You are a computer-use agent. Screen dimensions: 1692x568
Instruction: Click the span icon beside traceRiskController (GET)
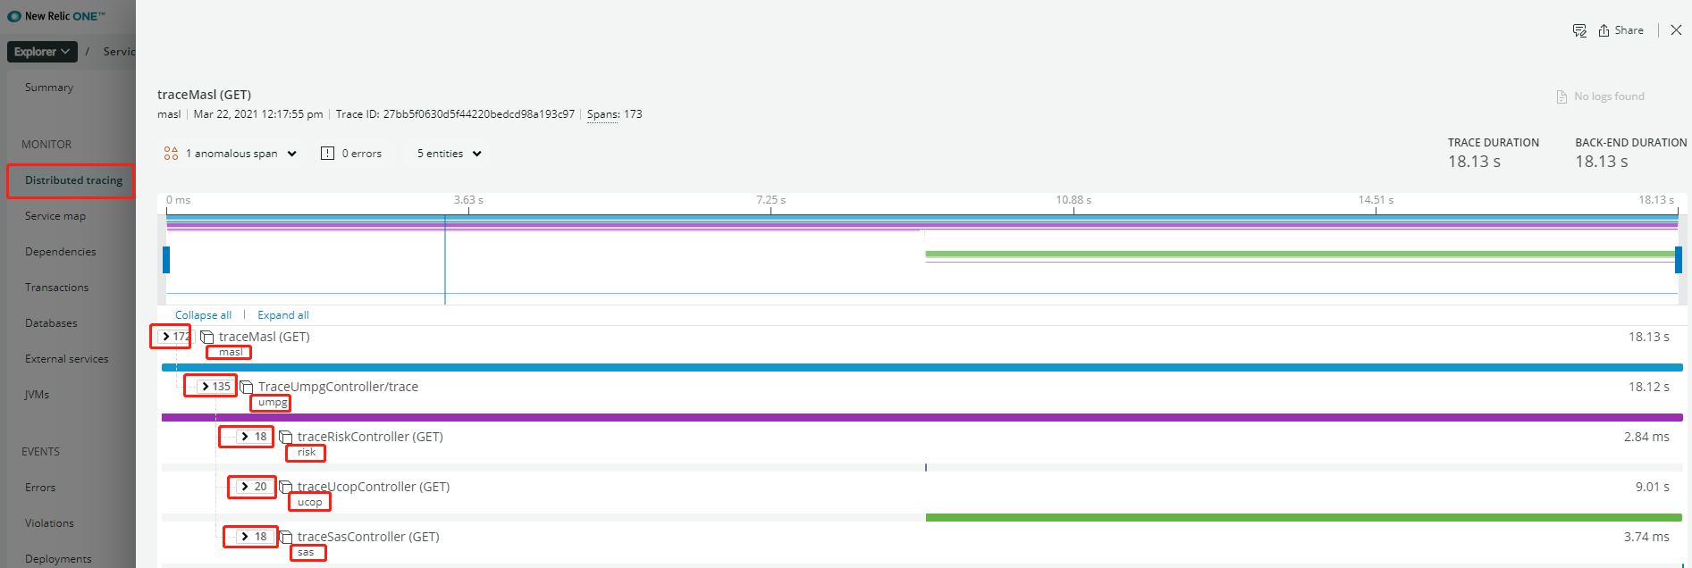point(286,438)
